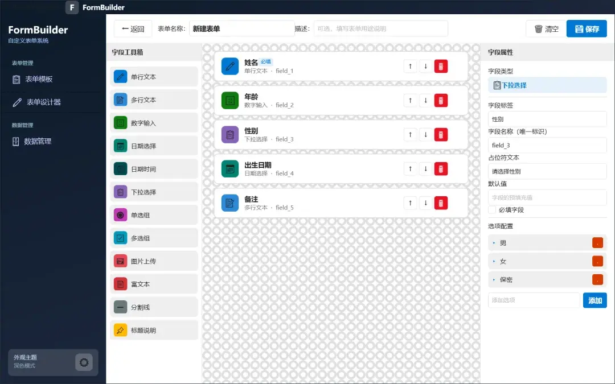The width and height of the screenshot is (615, 384).
Task: Move the 出生日期 field down
Action: coord(425,168)
